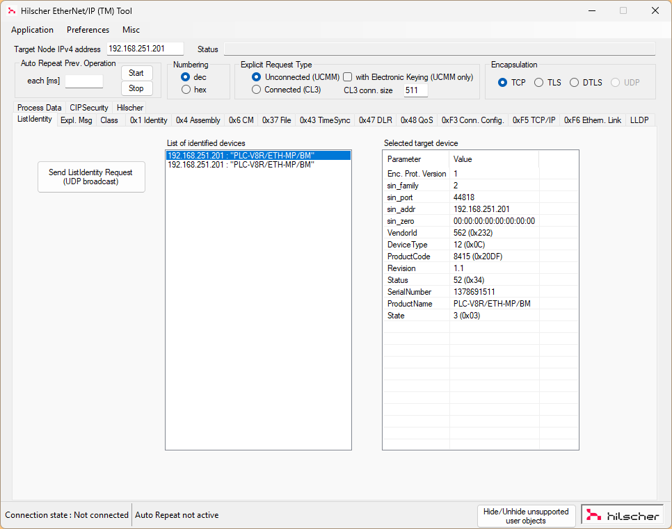
Task: Choose Unconnected (UCMM) request type
Action: (256, 77)
